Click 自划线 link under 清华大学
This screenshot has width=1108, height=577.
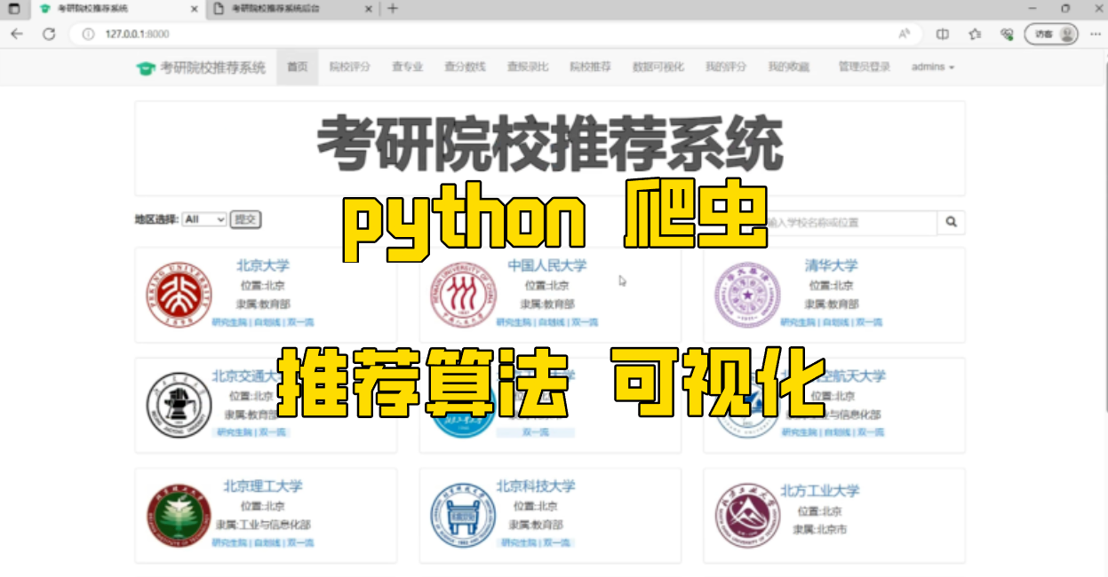point(835,322)
